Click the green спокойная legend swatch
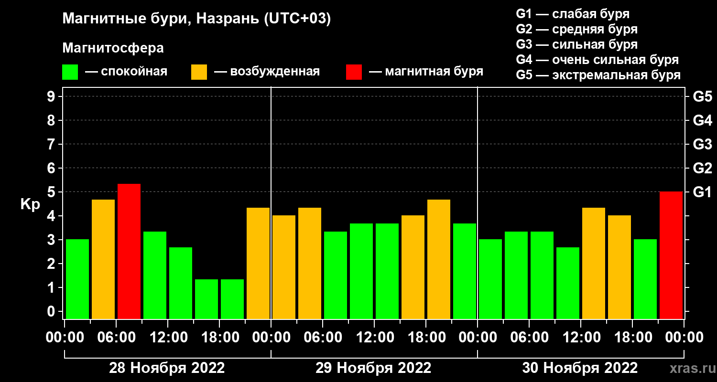 pyautogui.click(x=70, y=72)
